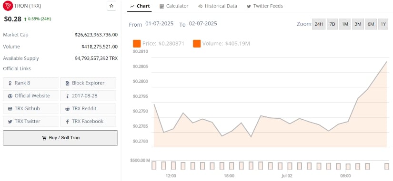Set zoom to 1Y
The width and height of the screenshot is (393, 181).
(383, 24)
